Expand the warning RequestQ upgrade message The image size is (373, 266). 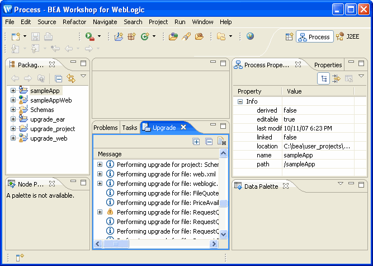tap(100, 212)
